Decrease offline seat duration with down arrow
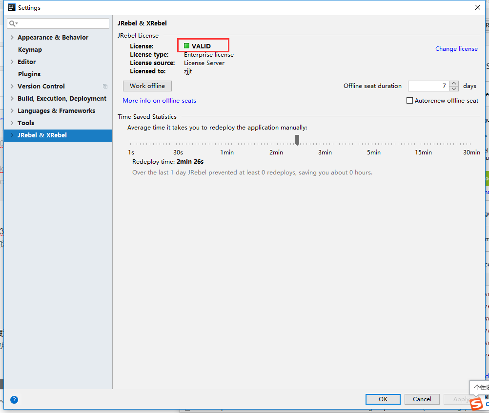The image size is (489, 413). pos(454,88)
